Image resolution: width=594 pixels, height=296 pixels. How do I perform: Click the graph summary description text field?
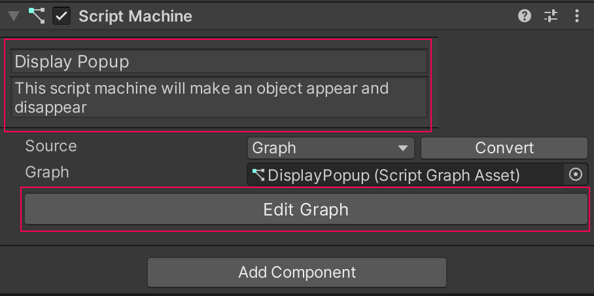click(219, 97)
